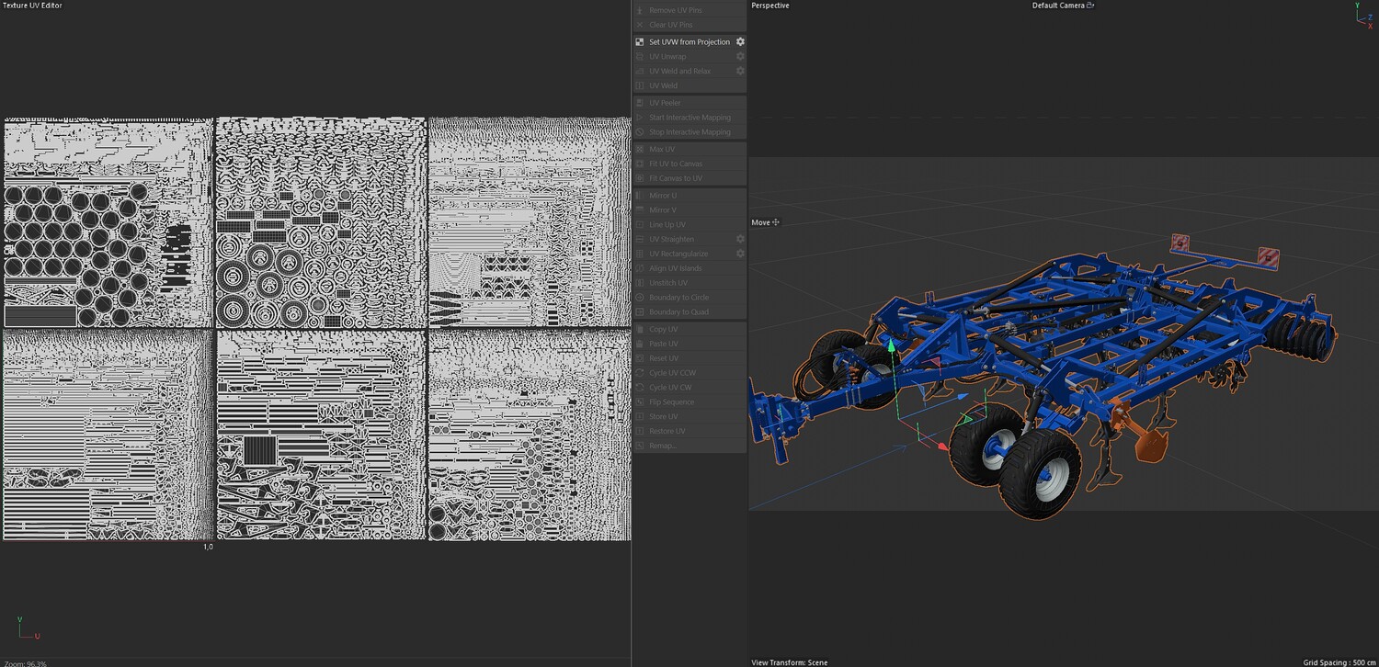Open settings gear for Set UVW from Projection
The image size is (1379, 667).
point(740,42)
